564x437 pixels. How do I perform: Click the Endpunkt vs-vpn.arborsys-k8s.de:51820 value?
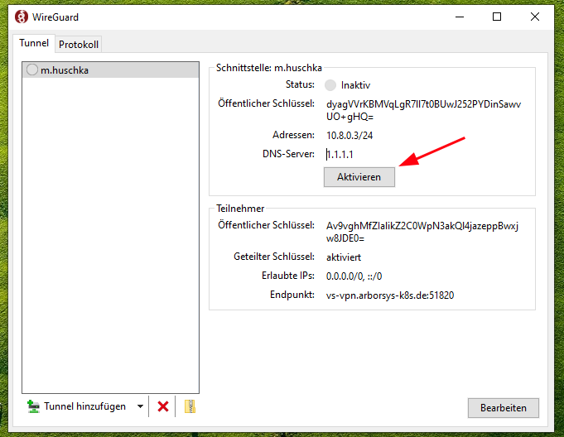click(390, 295)
